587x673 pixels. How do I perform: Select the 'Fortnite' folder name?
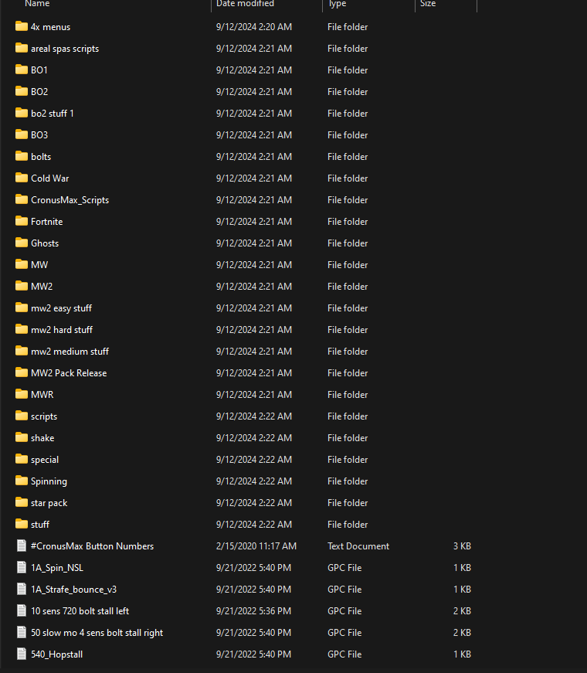(47, 222)
